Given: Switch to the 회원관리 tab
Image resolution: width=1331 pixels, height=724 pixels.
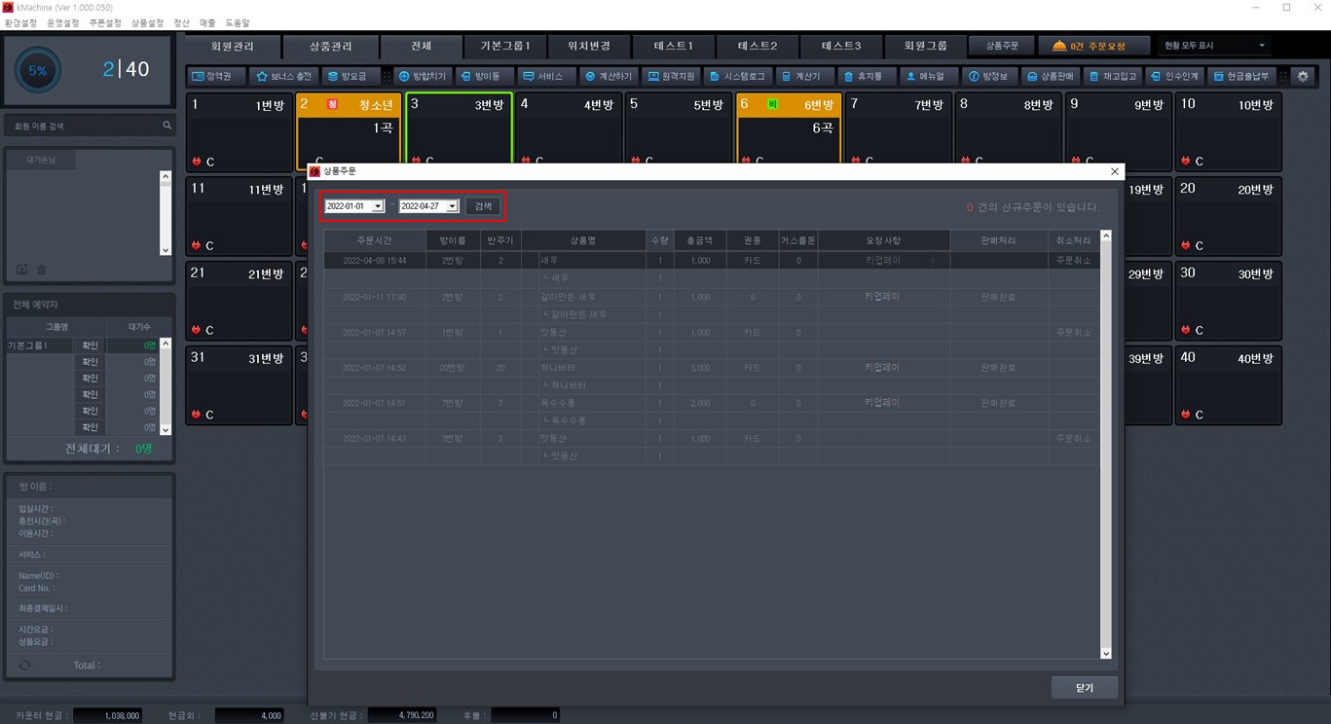Looking at the screenshot, I should [x=232, y=46].
